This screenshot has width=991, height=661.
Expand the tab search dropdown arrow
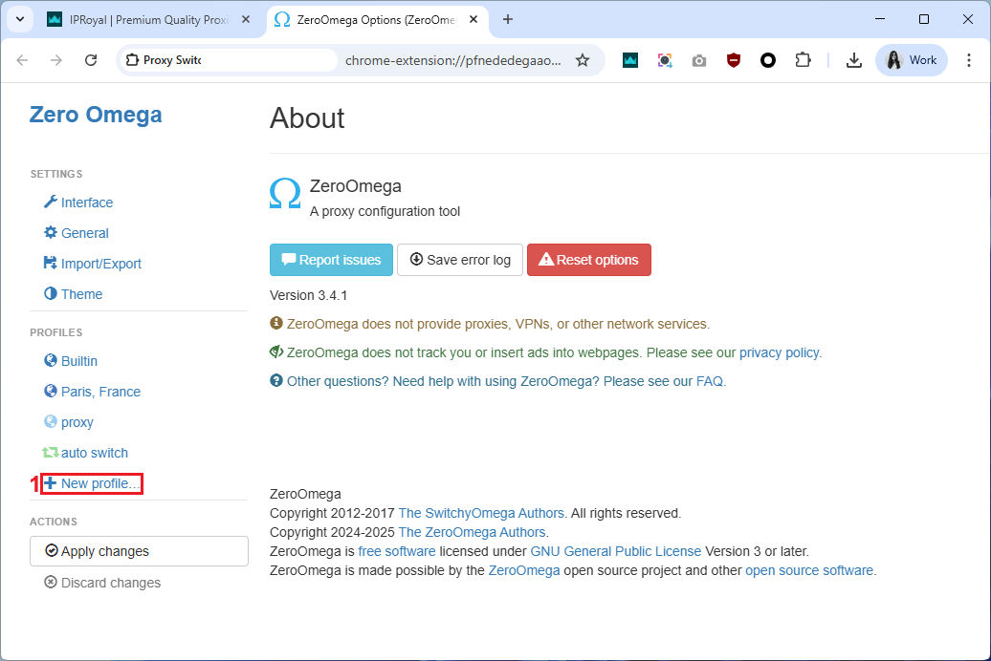tap(19, 19)
